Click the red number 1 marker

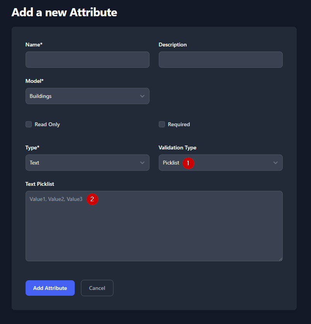pos(188,163)
